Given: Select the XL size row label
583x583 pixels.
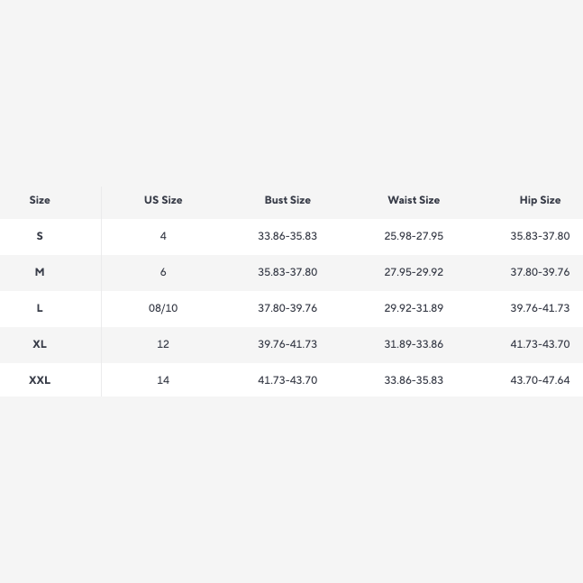Looking at the screenshot, I should [40, 344].
